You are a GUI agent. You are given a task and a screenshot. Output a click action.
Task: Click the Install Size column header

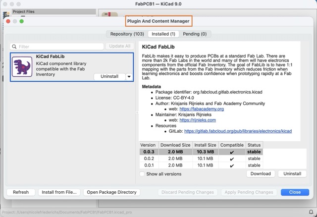pos(206,145)
